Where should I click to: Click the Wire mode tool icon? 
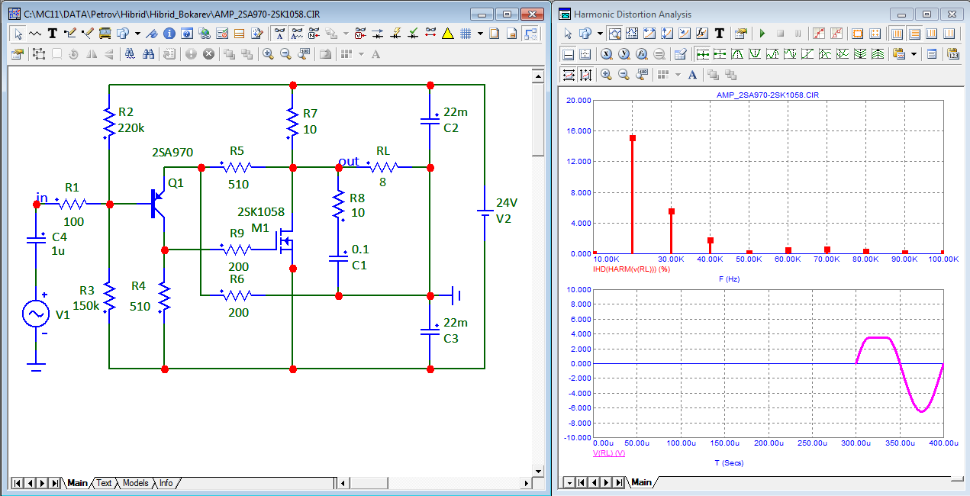(x=70, y=34)
